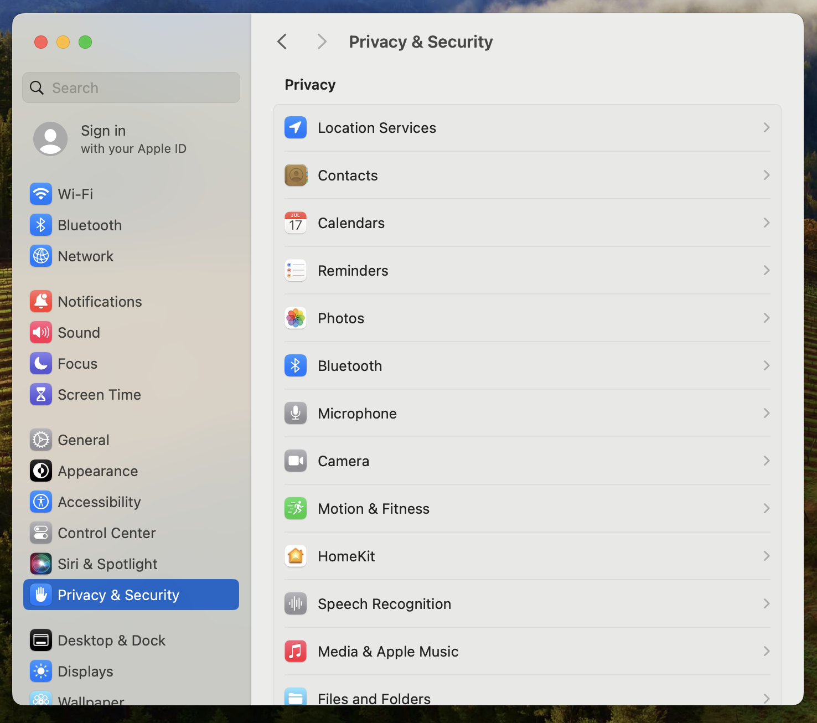Open Media & Apple Music privacy row
Viewport: 817px width, 723px height.
click(528, 652)
